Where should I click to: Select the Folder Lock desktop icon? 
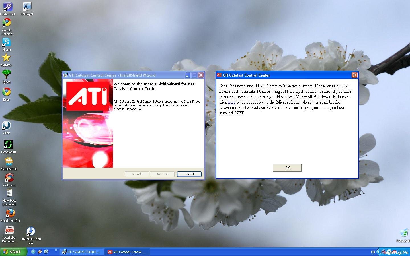click(8, 9)
